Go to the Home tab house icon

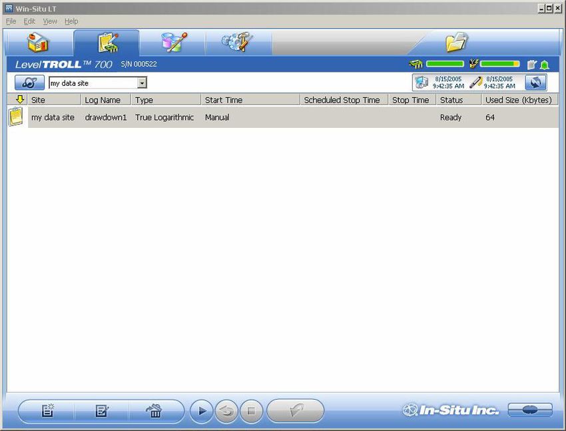pyautogui.click(x=38, y=42)
